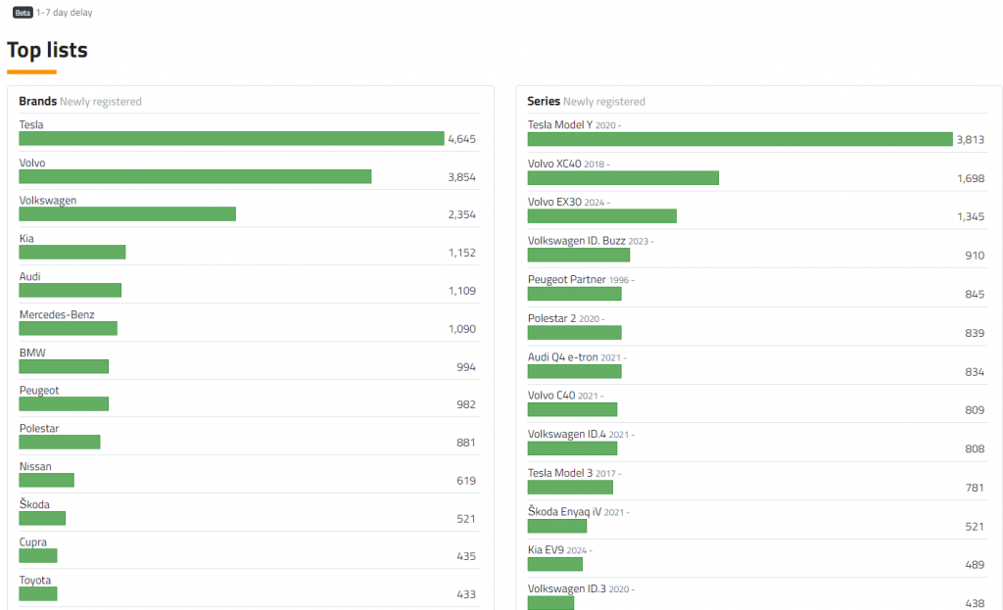The image size is (1003, 610).
Task: Select Volkswagen in the Brands list
Action: tap(48, 201)
